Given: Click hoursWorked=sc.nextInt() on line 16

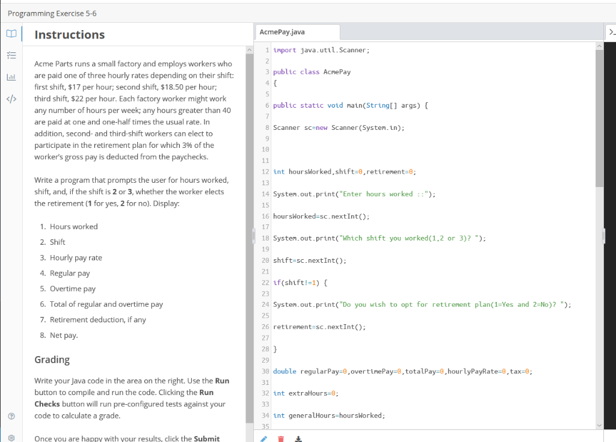Looking at the screenshot, I should [321, 216].
